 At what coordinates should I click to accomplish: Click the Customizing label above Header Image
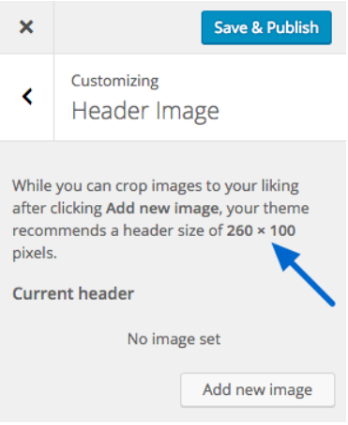114,81
